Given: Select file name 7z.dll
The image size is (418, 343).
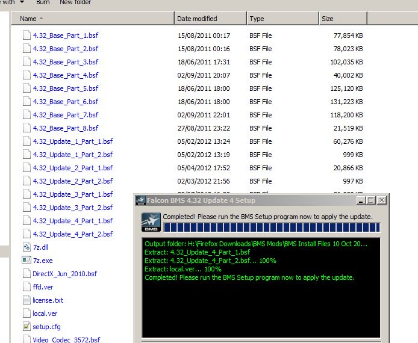Looking at the screenshot, I should 40,247.
